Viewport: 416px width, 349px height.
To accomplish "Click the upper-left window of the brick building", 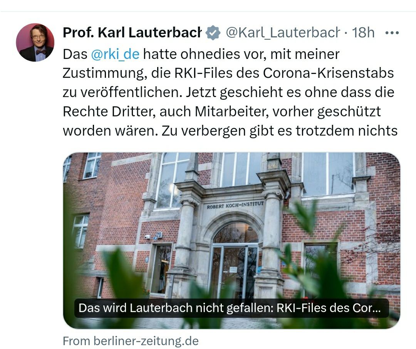I will (x=92, y=165).
